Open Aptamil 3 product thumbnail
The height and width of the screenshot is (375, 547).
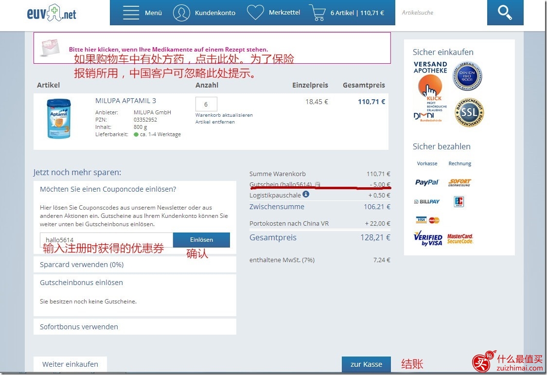tap(59, 119)
